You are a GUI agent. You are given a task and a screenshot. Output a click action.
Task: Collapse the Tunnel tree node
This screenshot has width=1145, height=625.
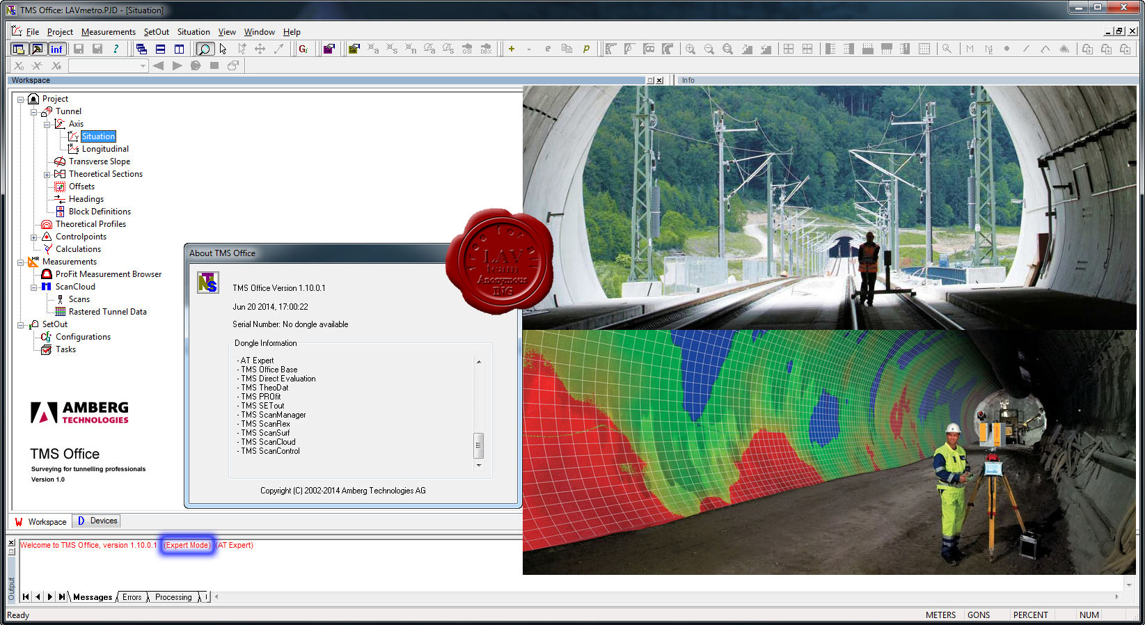coord(33,112)
